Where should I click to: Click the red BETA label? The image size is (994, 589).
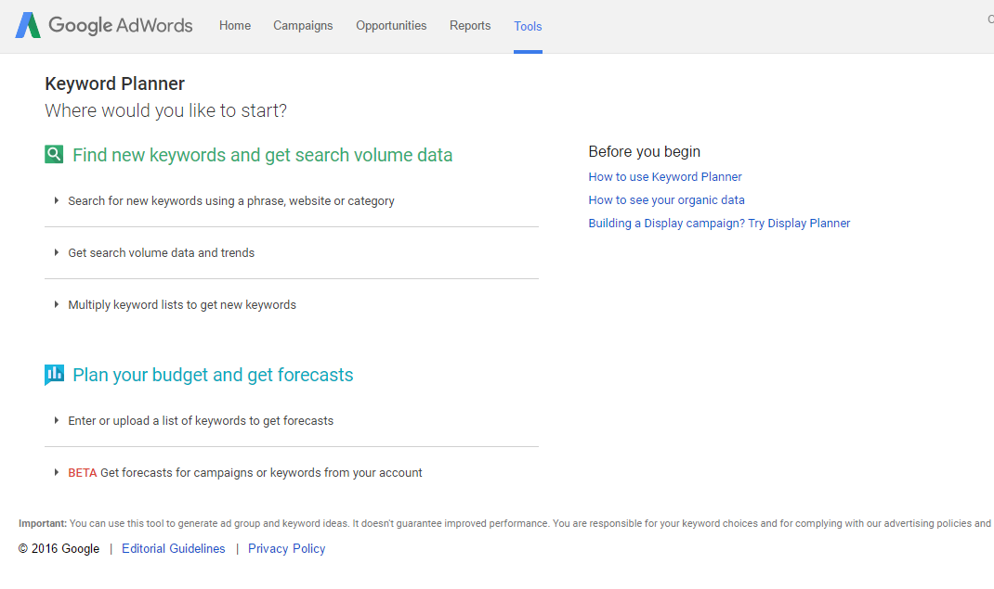pos(83,473)
